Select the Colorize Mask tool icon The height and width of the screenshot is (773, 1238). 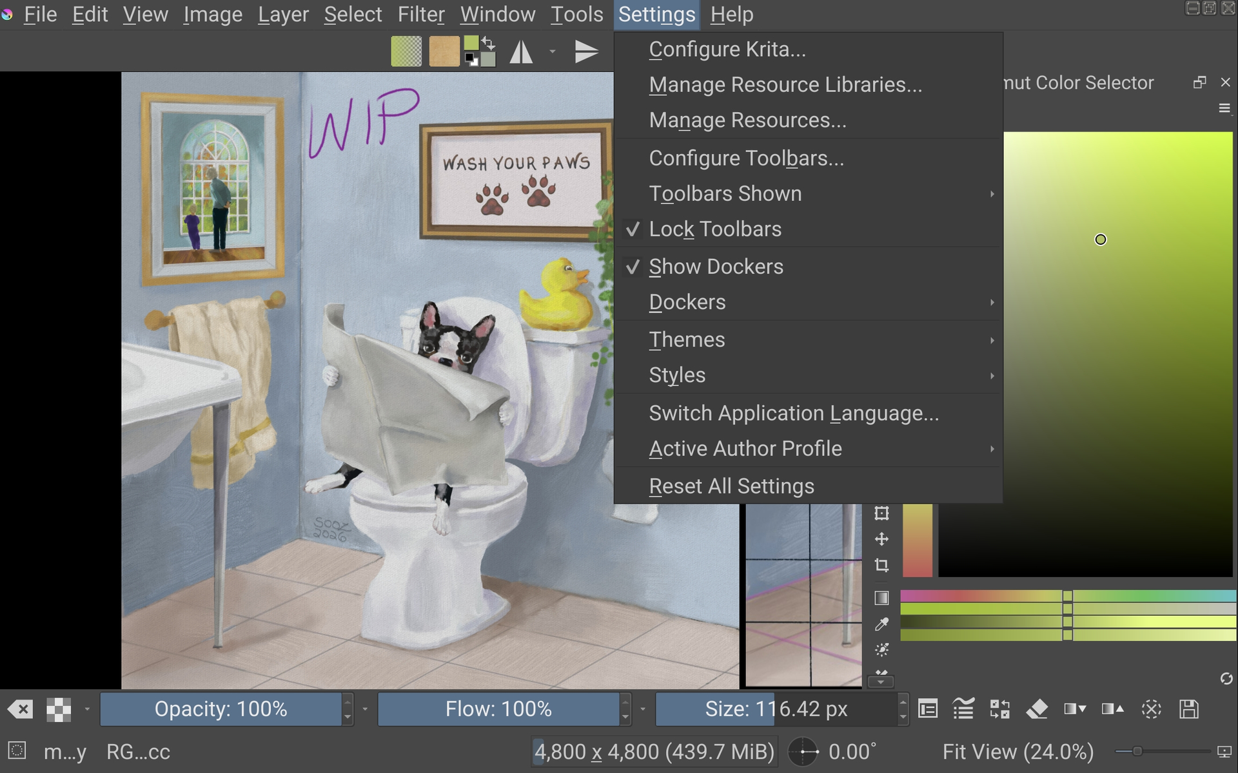(x=881, y=649)
